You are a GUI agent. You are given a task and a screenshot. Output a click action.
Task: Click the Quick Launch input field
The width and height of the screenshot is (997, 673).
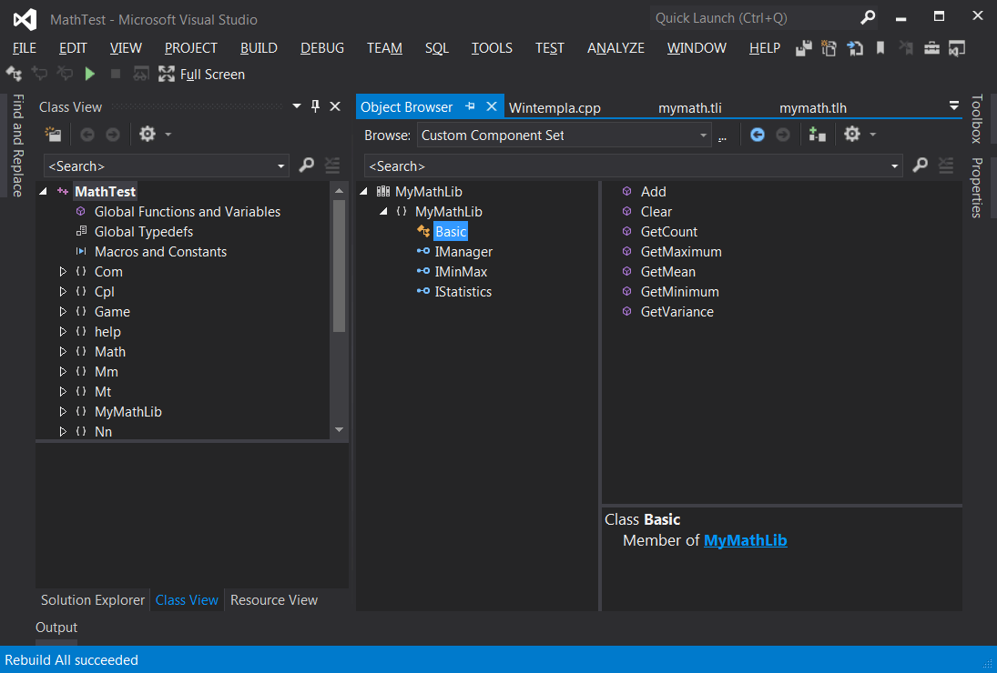pyautogui.click(x=755, y=18)
